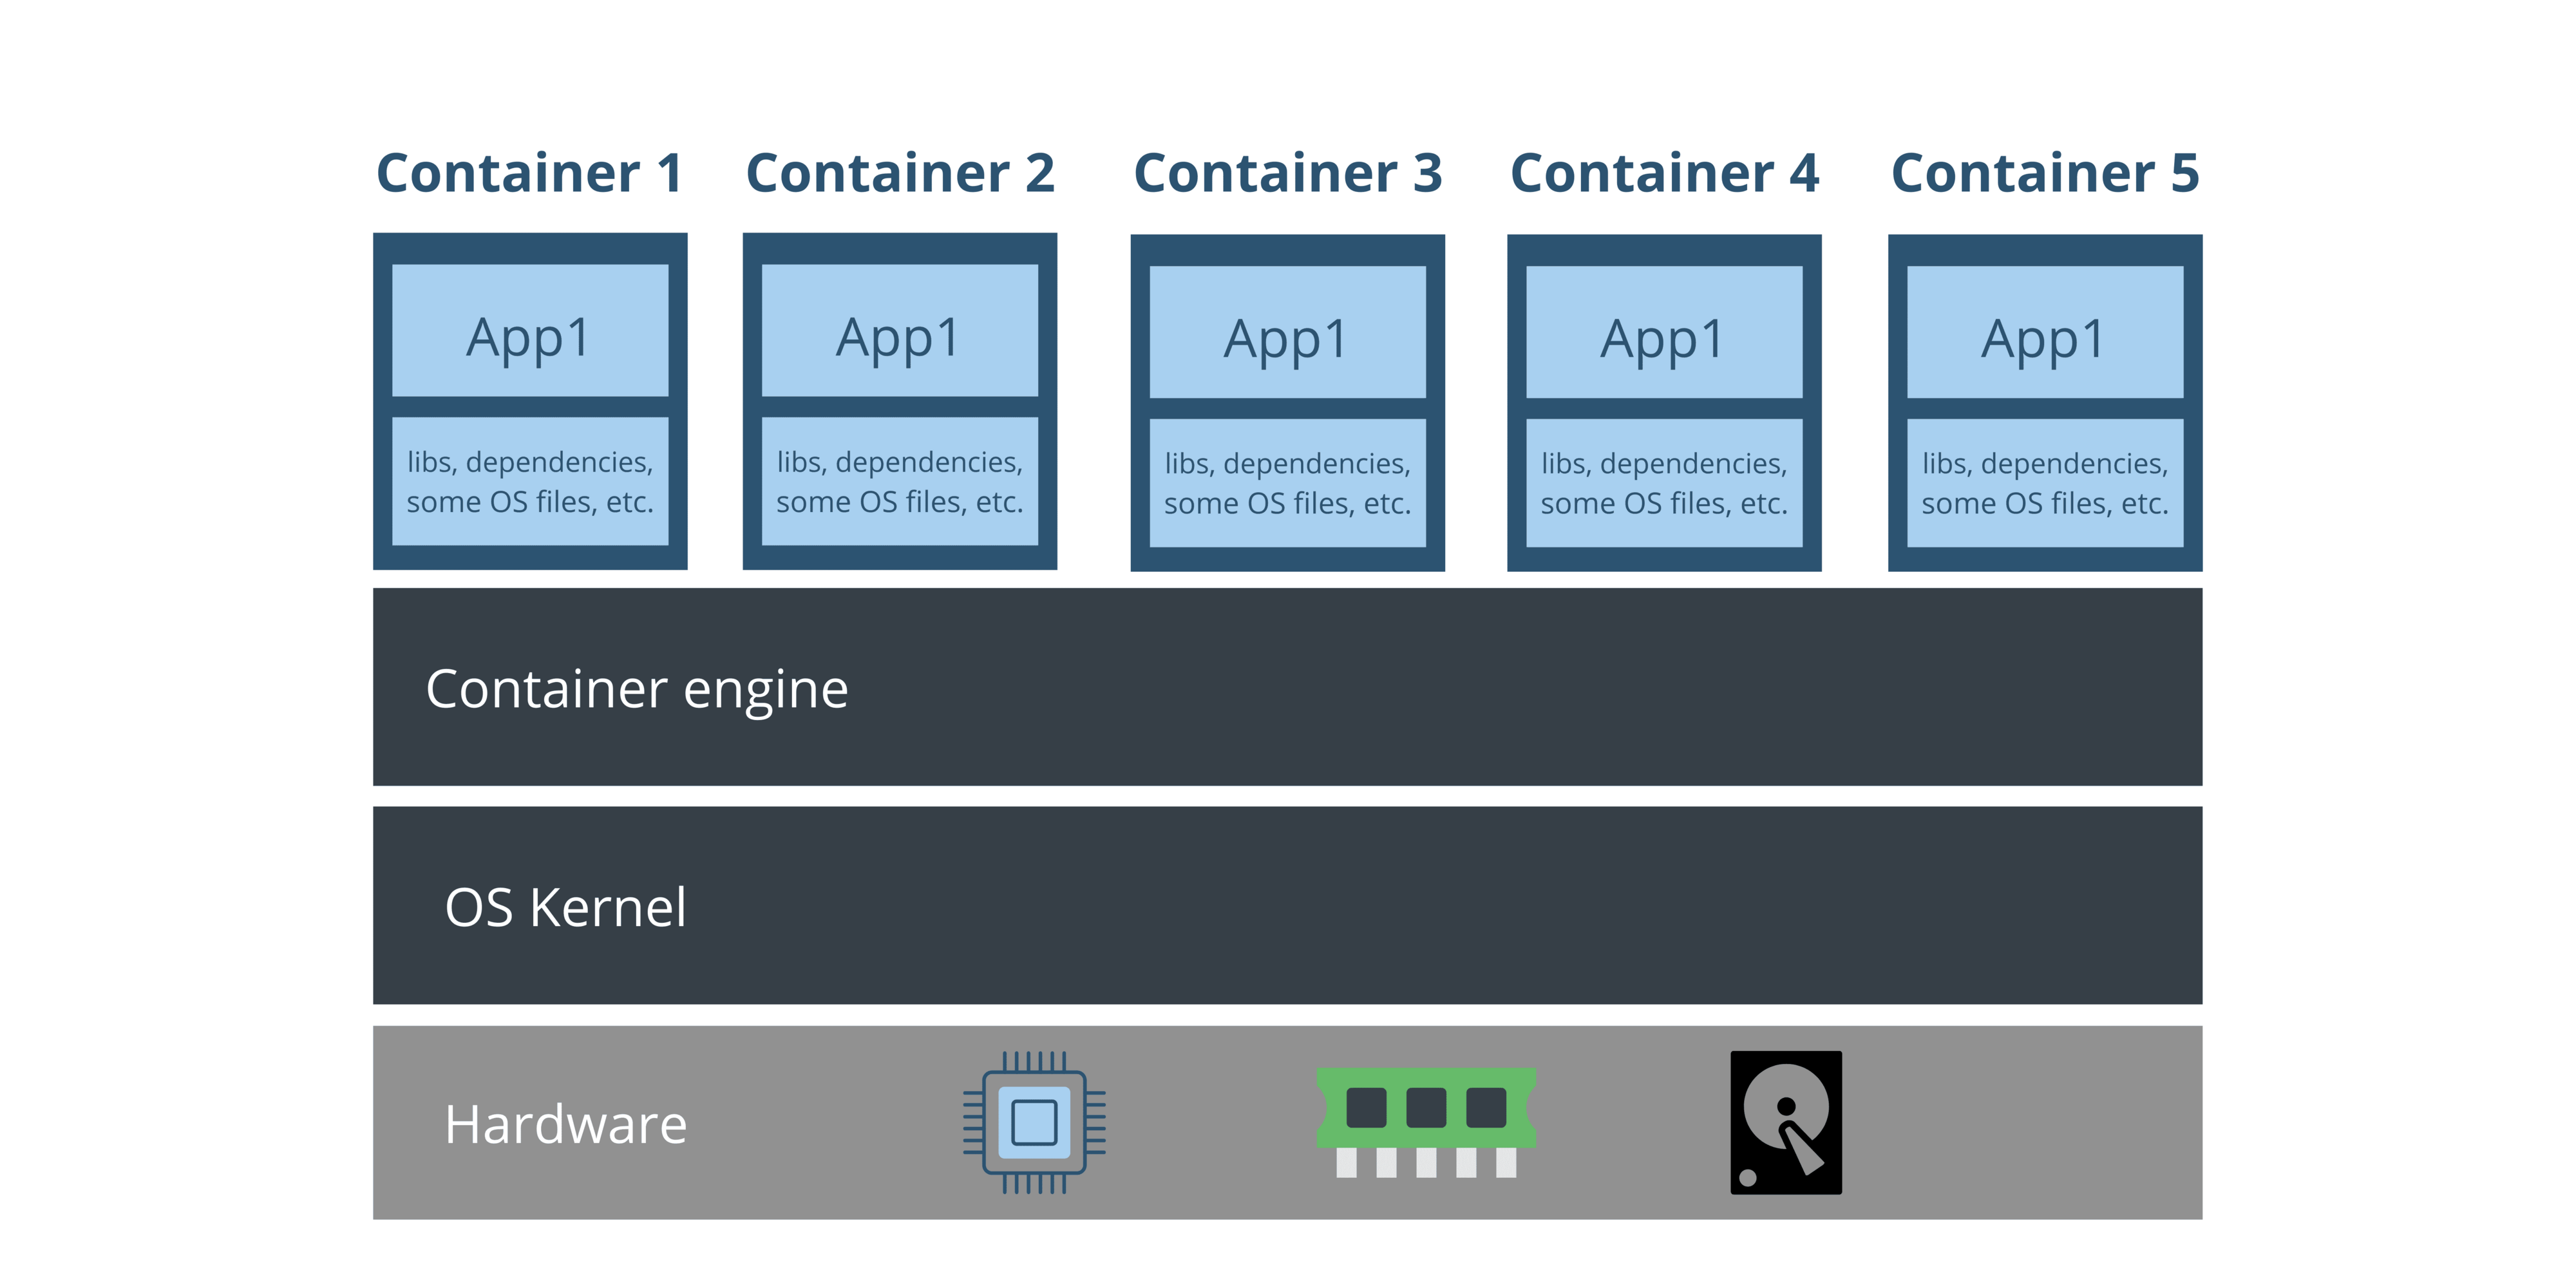Select the Container 4 title label
The width and height of the screenshot is (2576, 1288).
tap(1663, 172)
